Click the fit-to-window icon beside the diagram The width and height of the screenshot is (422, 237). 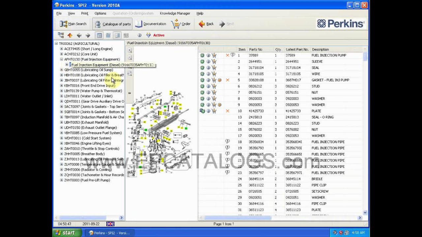pos(130,73)
